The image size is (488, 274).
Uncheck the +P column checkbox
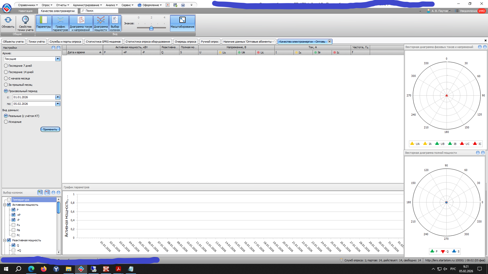13,215
